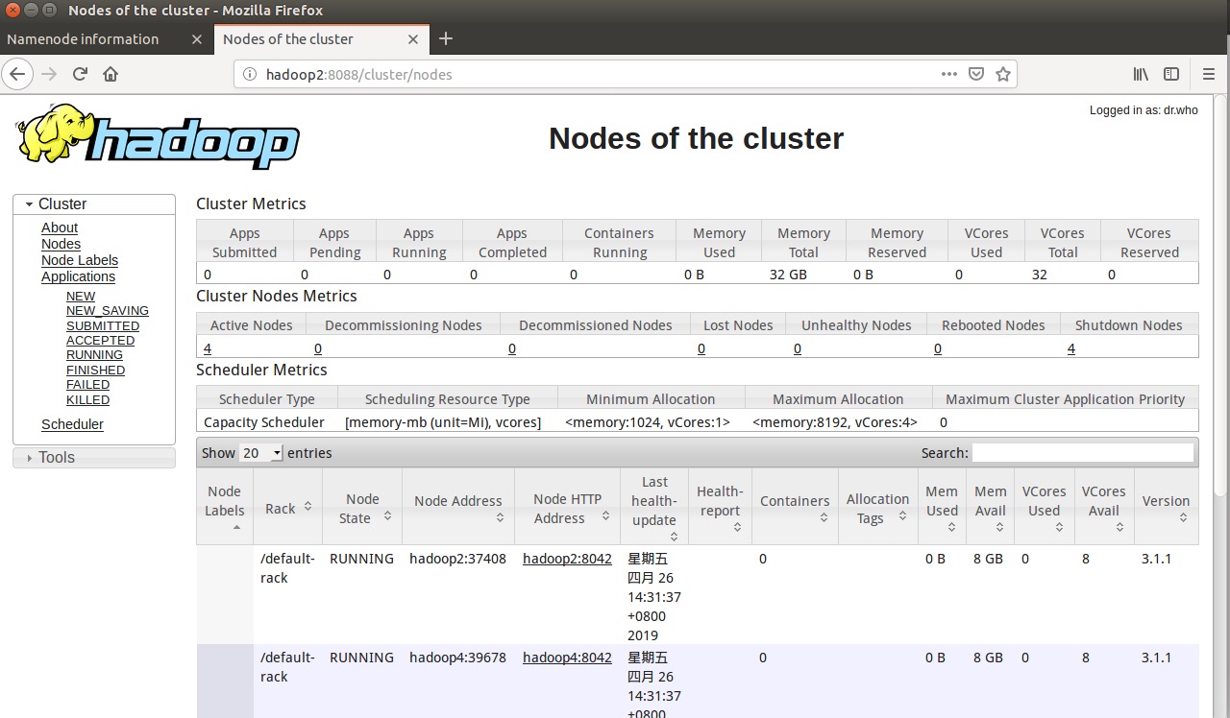Switch to Namenode information tab
This screenshot has height=718, width=1230.
[x=83, y=39]
